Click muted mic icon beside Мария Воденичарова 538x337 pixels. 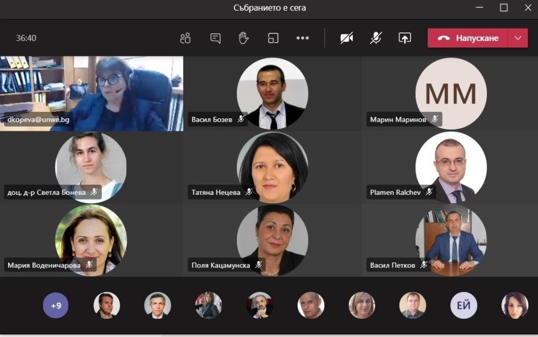[x=89, y=265]
